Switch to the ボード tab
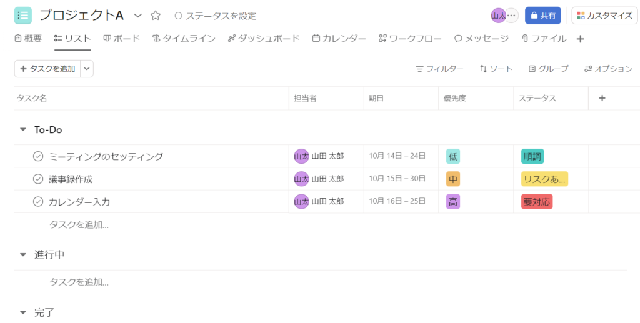Screen dimensions: 640x323 coord(122,39)
